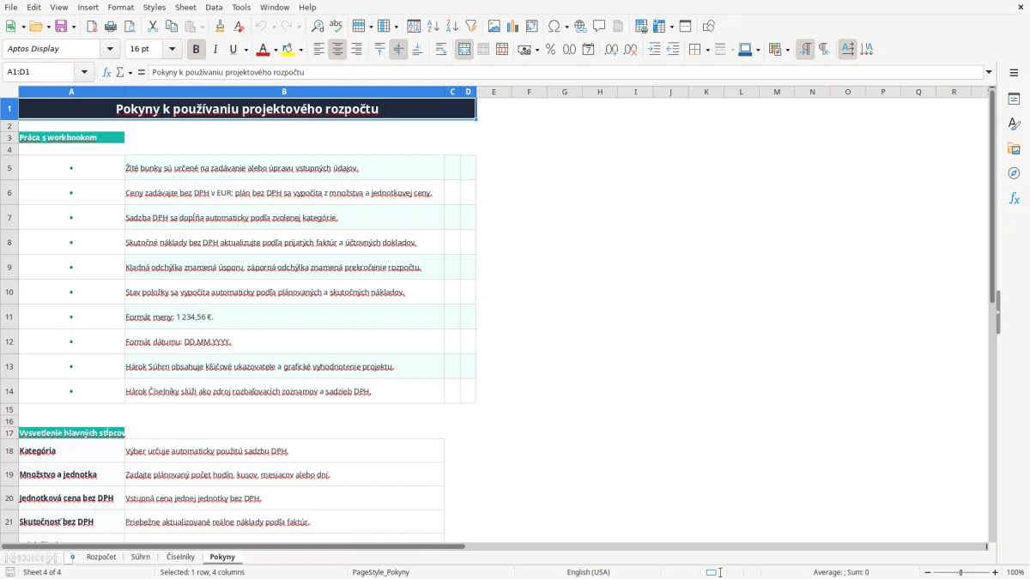Toggle Center Horizontally alignment
The image size is (1030, 579).
pos(337,50)
